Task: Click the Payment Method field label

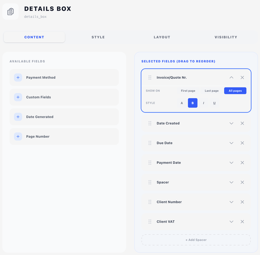Action: (x=41, y=77)
